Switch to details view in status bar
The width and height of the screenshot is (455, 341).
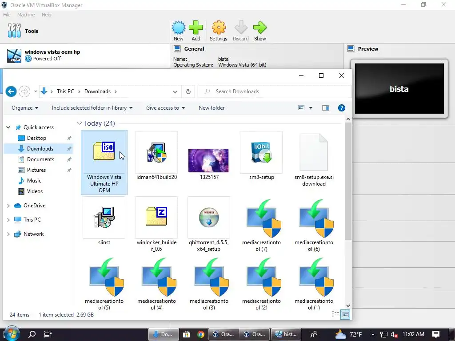click(x=335, y=314)
